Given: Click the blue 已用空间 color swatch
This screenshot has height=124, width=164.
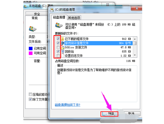Looking at the screenshot, I should coord(31,48).
